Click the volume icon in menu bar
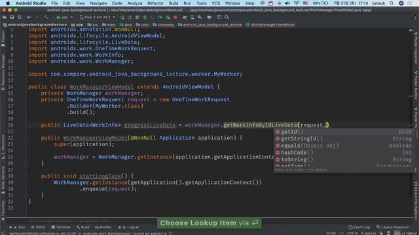 pyautogui.click(x=287, y=3)
